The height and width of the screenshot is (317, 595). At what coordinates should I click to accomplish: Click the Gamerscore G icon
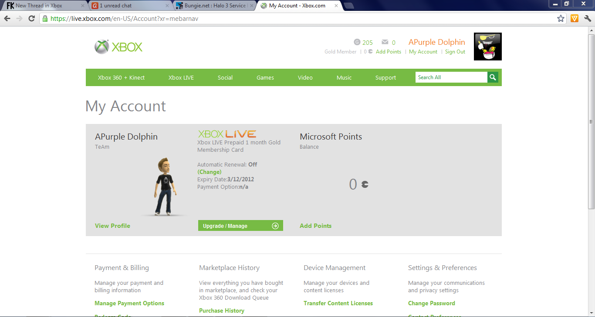click(x=357, y=42)
